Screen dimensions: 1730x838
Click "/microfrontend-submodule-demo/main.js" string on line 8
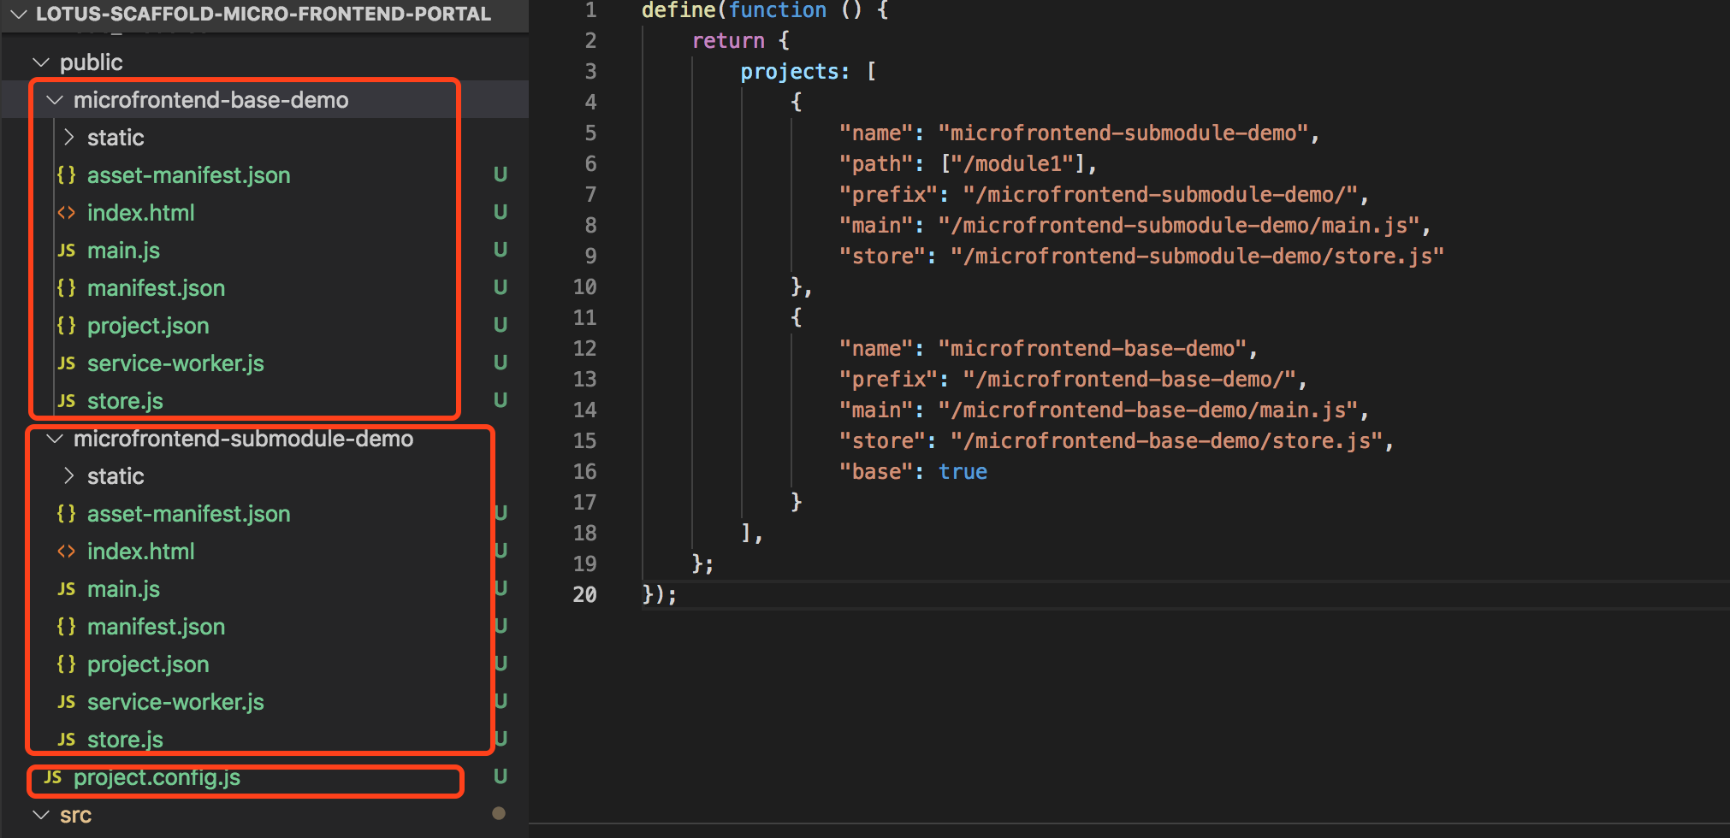point(1179,225)
